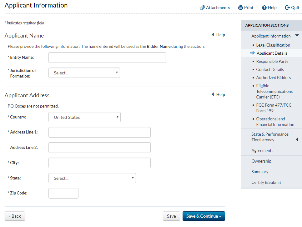Open the Ownership section
The image size is (302, 227).
pyautogui.click(x=261, y=161)
